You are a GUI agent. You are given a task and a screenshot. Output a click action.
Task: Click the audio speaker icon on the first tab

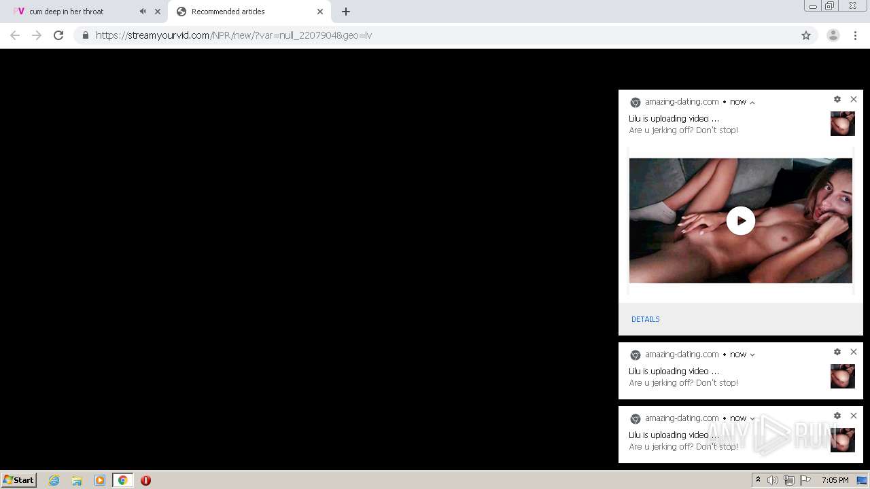coord(143,12)
